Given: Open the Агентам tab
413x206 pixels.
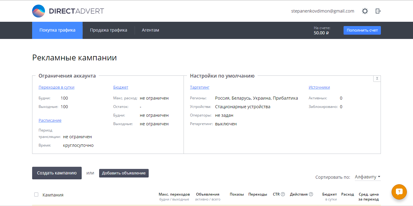Looking at the screenshot, I should pos(150,30).
